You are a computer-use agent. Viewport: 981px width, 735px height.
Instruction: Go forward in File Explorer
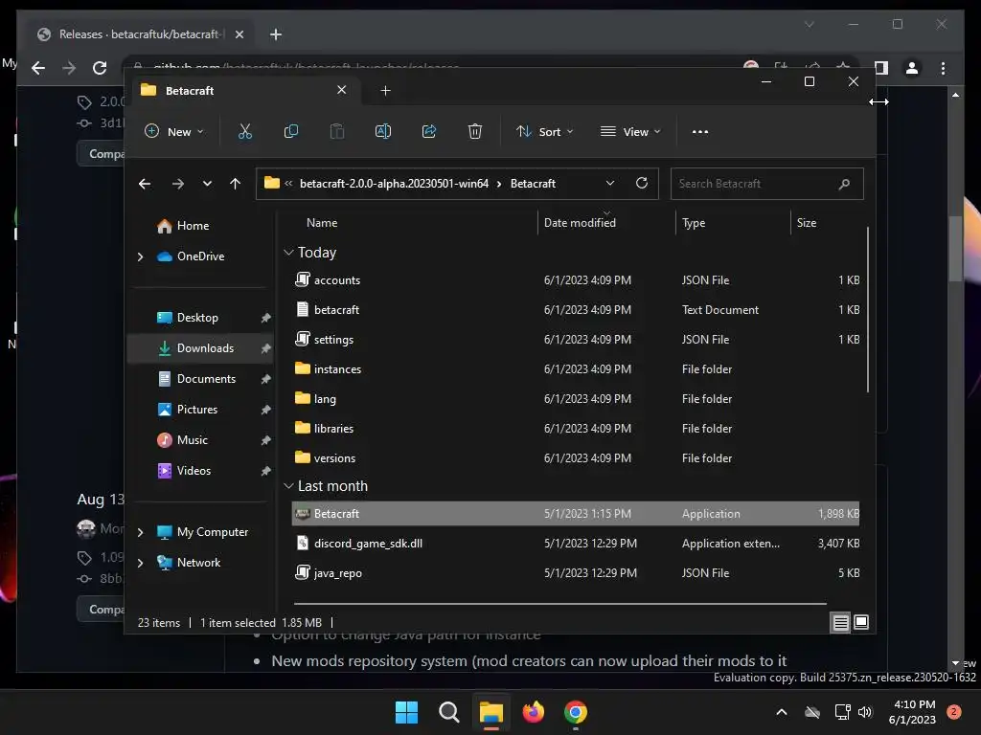177,184
